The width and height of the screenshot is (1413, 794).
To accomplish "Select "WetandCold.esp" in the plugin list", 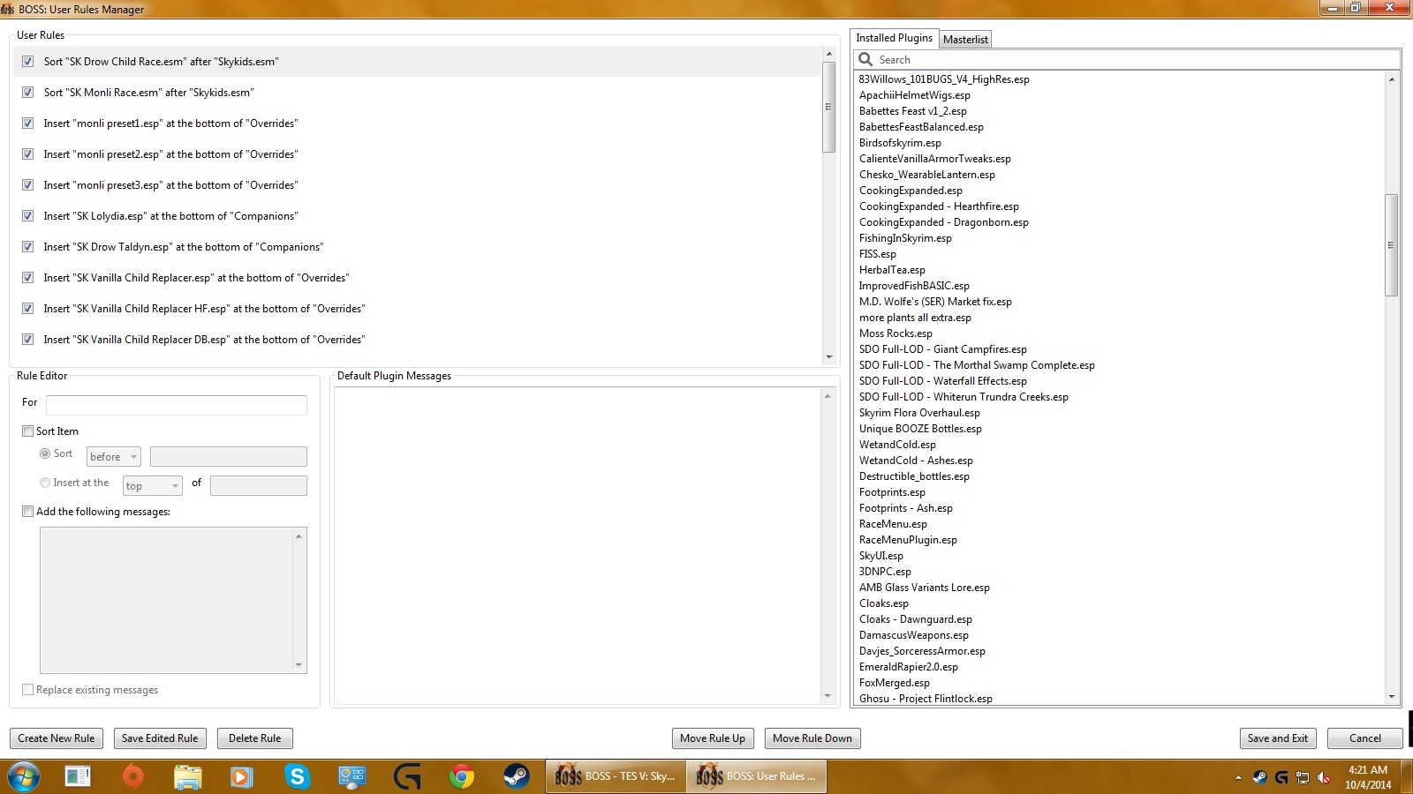I will [897, 445].
